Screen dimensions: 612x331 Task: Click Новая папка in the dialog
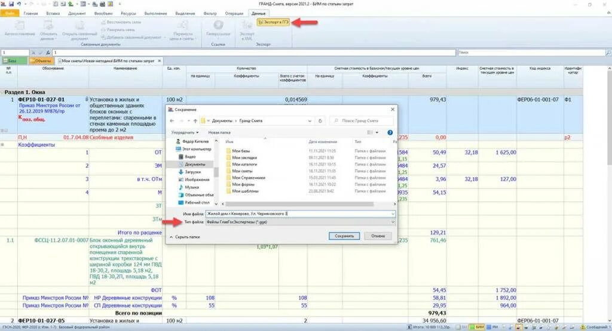pyautogui.click(x=219, y=133)
